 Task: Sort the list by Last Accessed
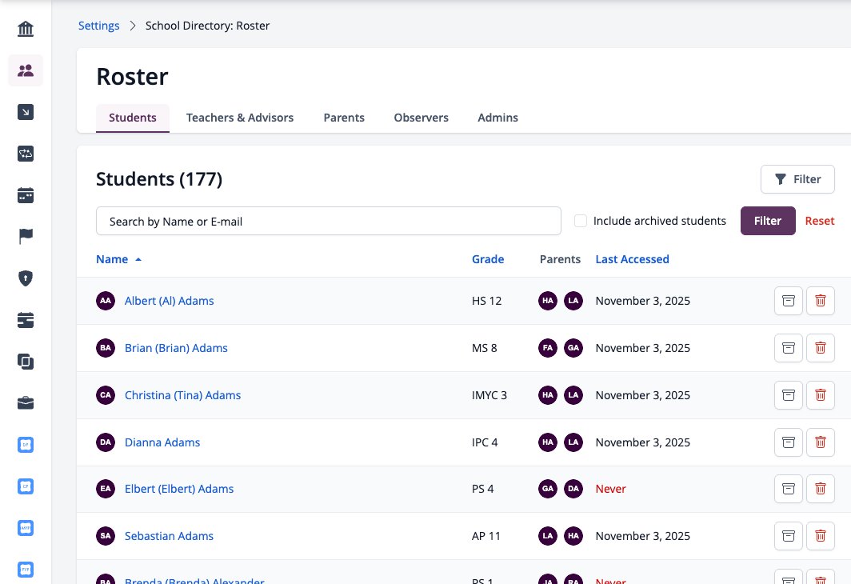pyautogui.click(x=632, y=259)
